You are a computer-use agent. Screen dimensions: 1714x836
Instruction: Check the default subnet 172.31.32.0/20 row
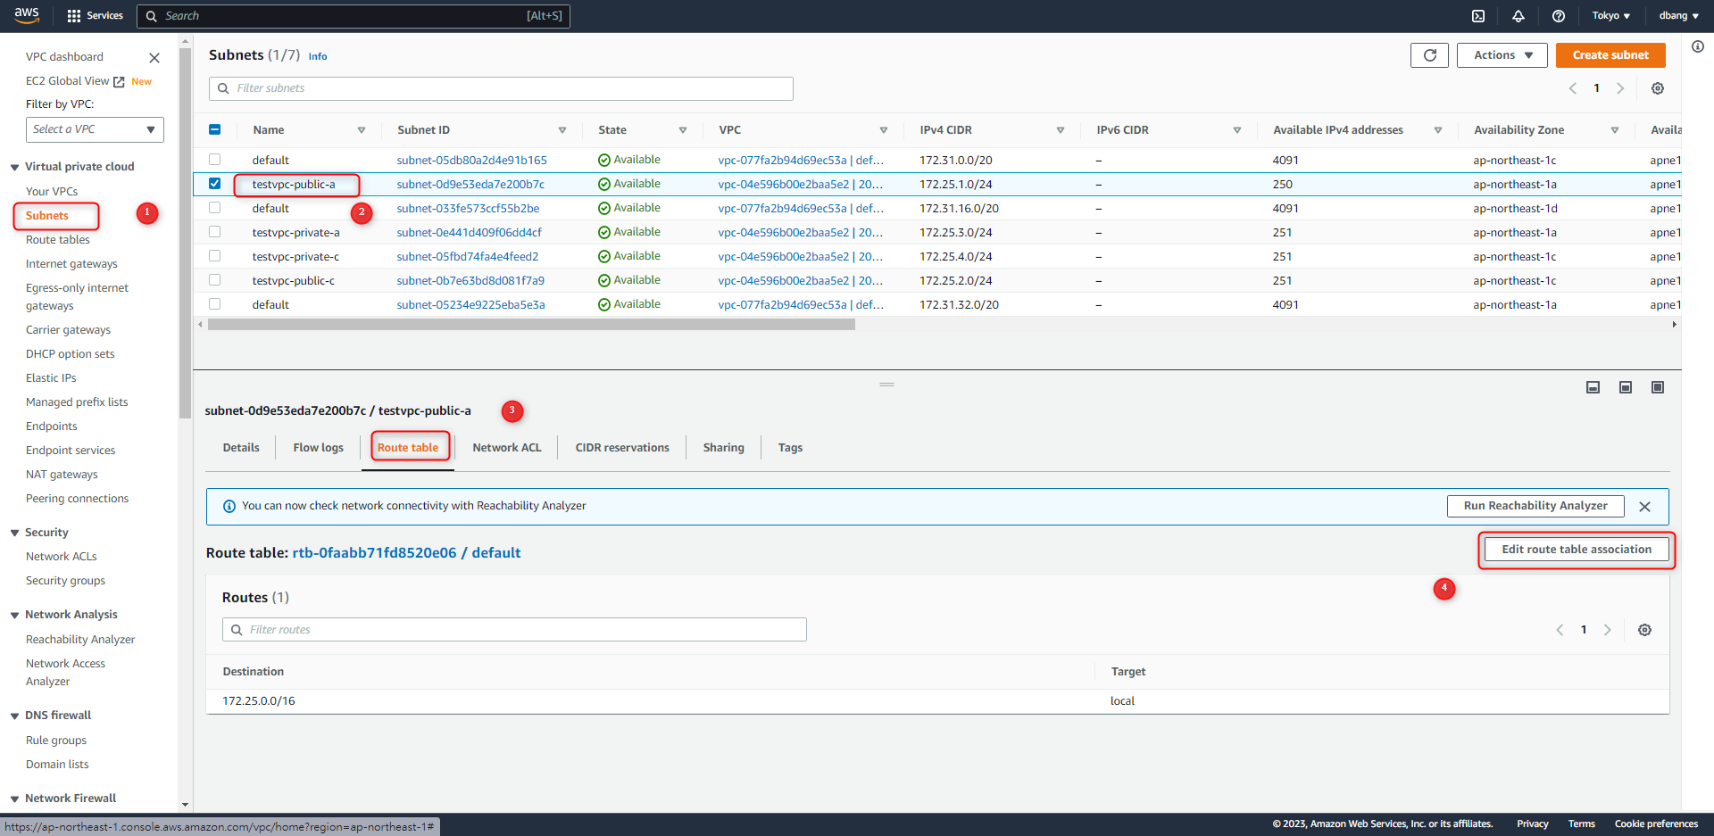point(214,304)
